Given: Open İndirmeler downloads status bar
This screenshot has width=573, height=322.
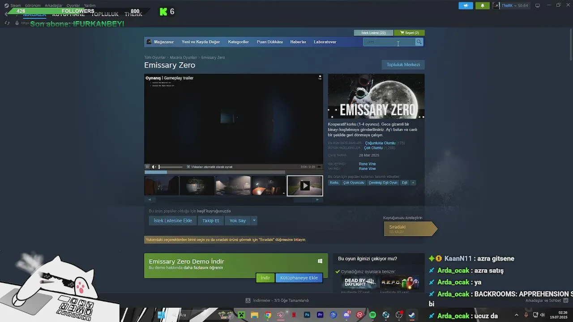Looking at the screenshot, I should (x=277, y=301).
